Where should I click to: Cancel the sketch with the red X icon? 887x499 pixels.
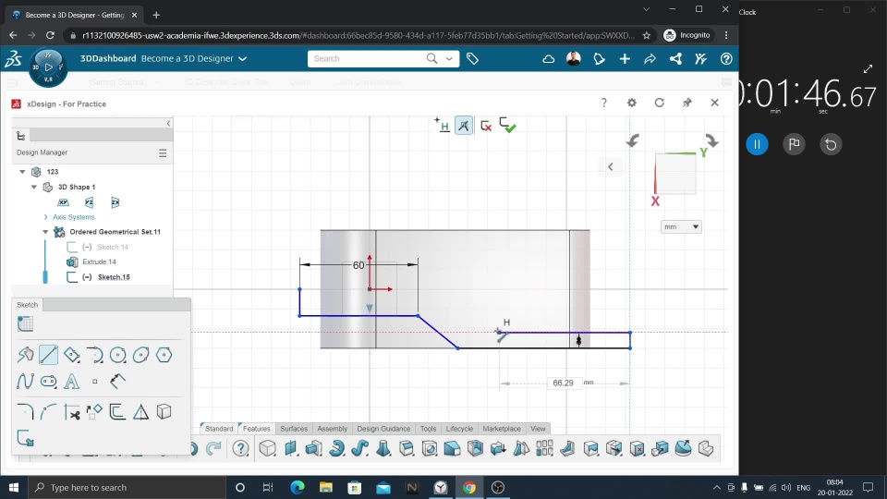click(485, 126)
